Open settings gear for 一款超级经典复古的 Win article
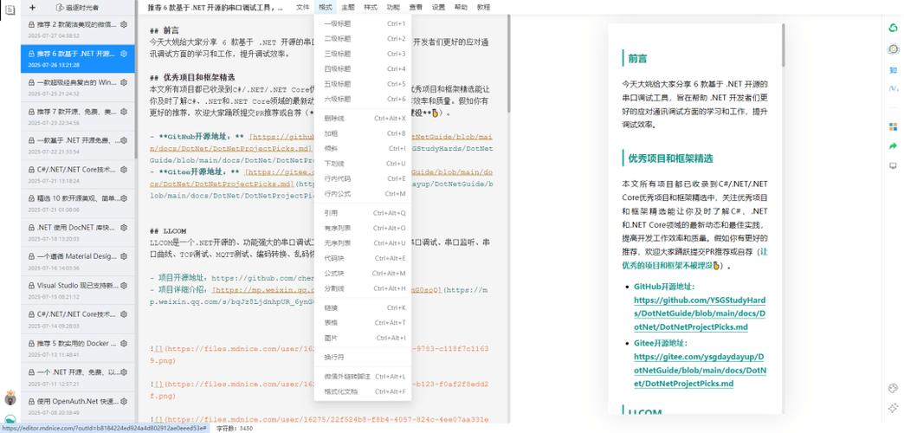The width and height of the screenshot is (904, 433). coord(123,82)
